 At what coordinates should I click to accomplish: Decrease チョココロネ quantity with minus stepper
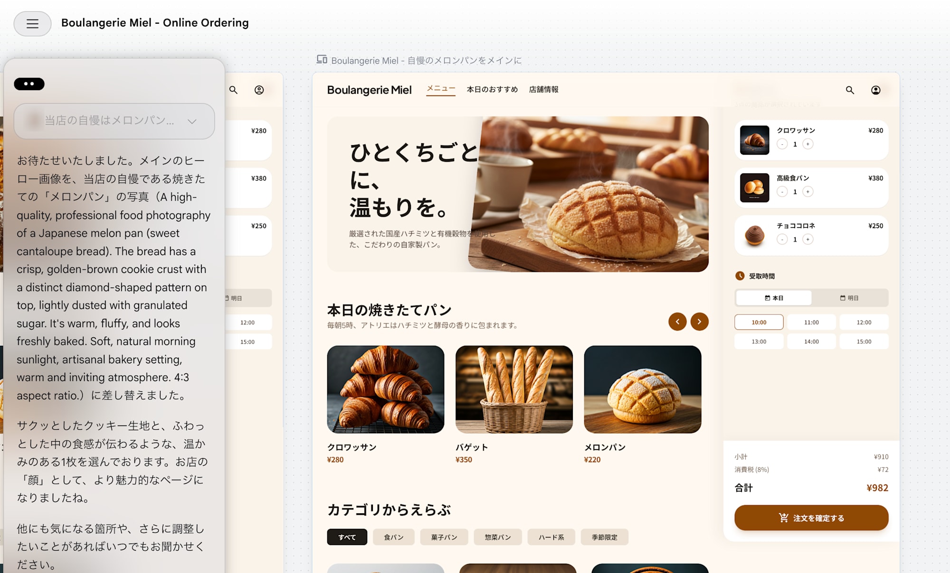[x=782, y=240]
